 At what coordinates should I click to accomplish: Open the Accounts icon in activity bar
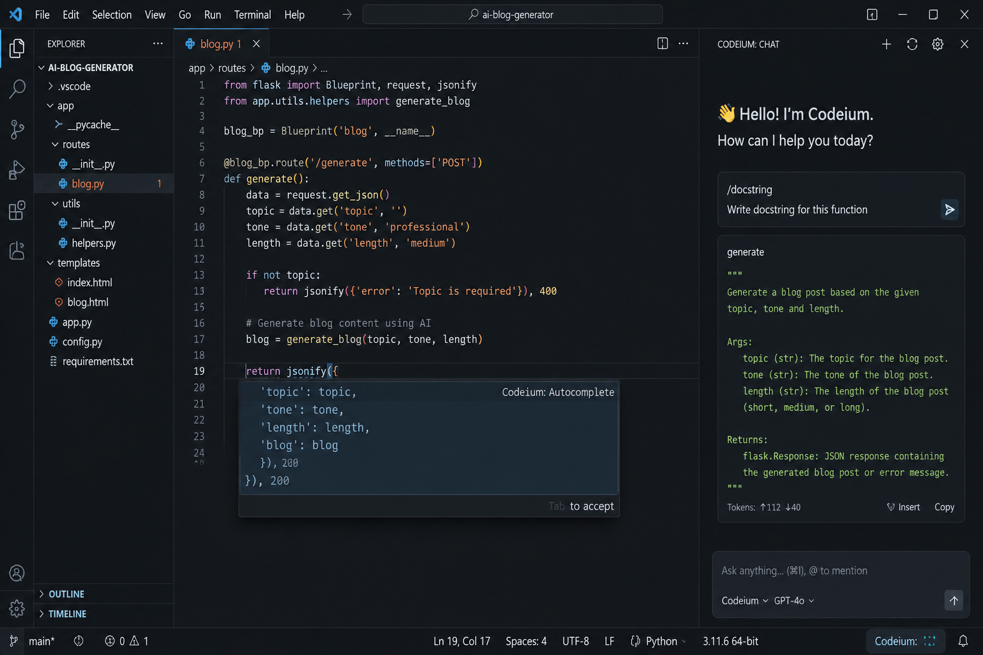point(17,573)
